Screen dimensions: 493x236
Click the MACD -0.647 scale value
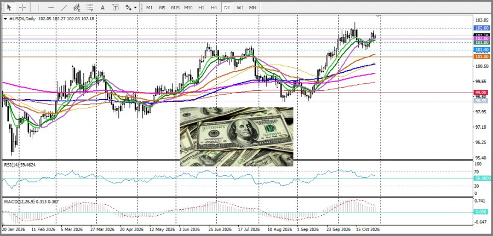pyautogui.click(x=481, y=222)
